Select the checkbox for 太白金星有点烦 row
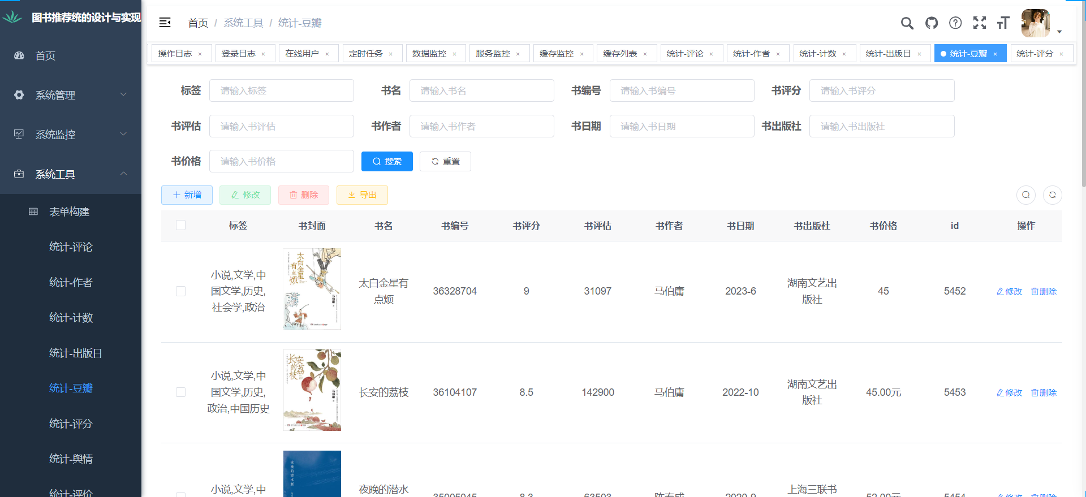 pyautogui.click(x=181, y=291)
